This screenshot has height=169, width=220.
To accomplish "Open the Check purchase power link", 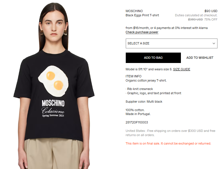I will 142,32.
